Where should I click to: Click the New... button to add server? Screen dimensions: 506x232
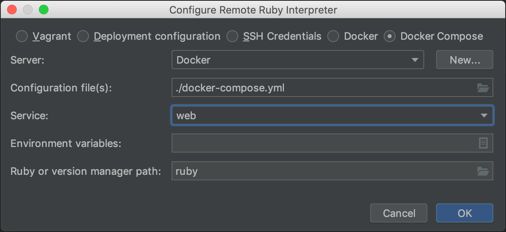[464, 60]
